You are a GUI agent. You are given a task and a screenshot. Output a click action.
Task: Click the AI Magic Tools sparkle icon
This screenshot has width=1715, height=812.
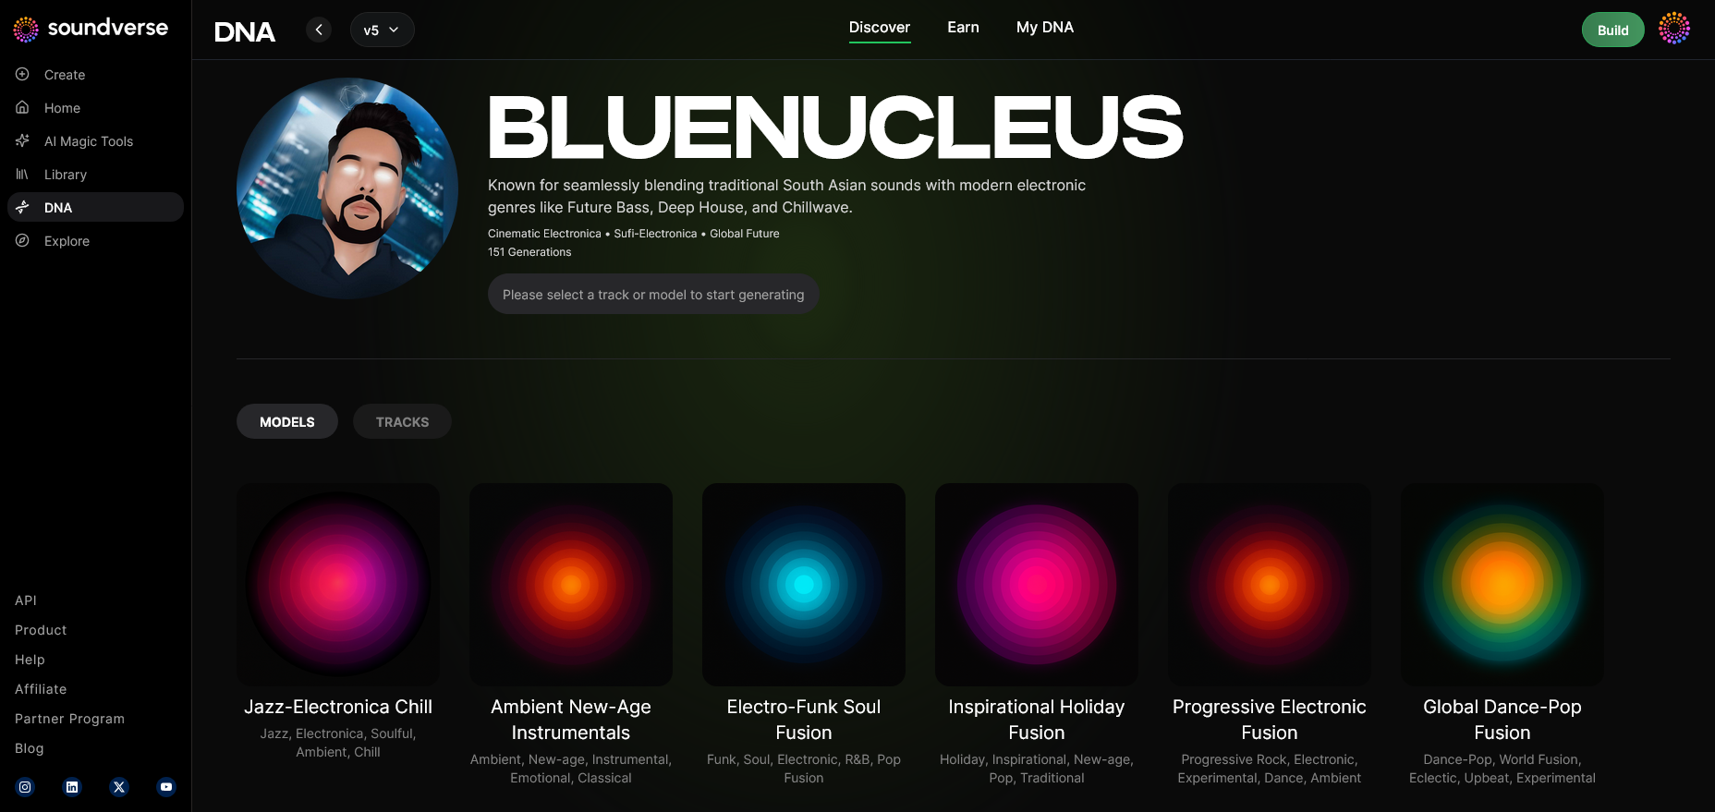pyautogui.click(x=22, y=140)
